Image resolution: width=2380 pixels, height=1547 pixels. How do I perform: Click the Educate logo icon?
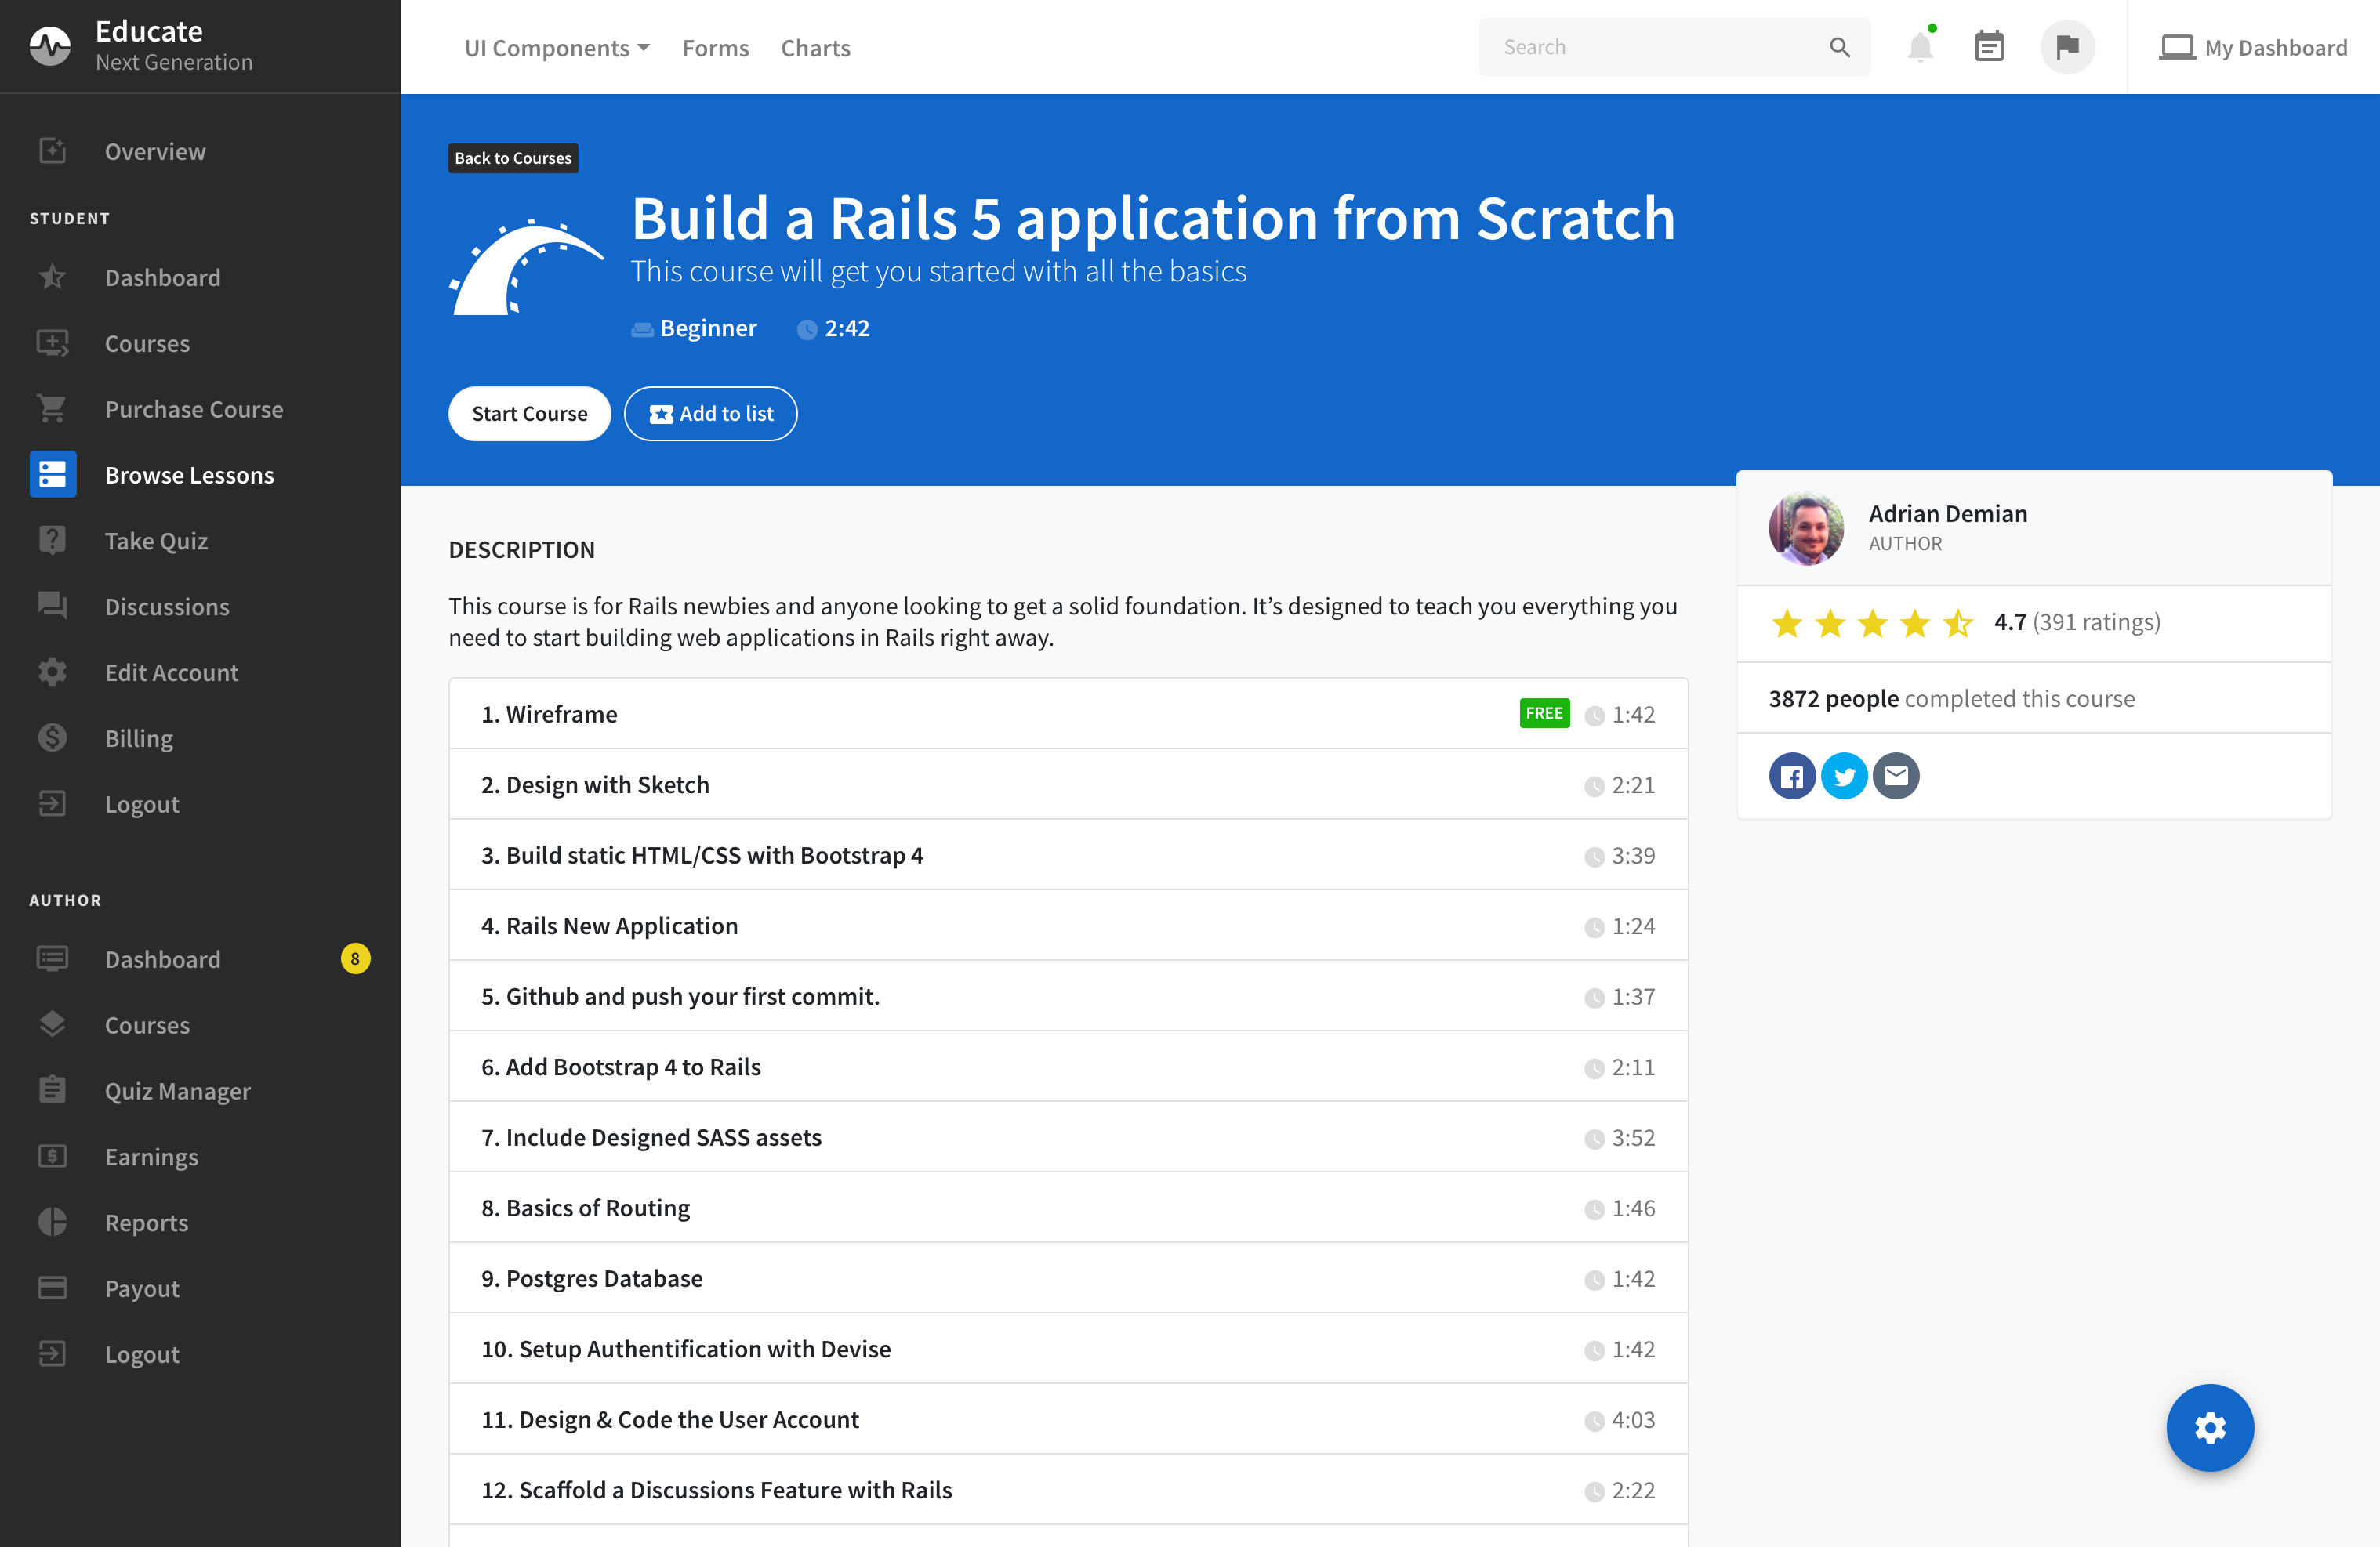50,46
